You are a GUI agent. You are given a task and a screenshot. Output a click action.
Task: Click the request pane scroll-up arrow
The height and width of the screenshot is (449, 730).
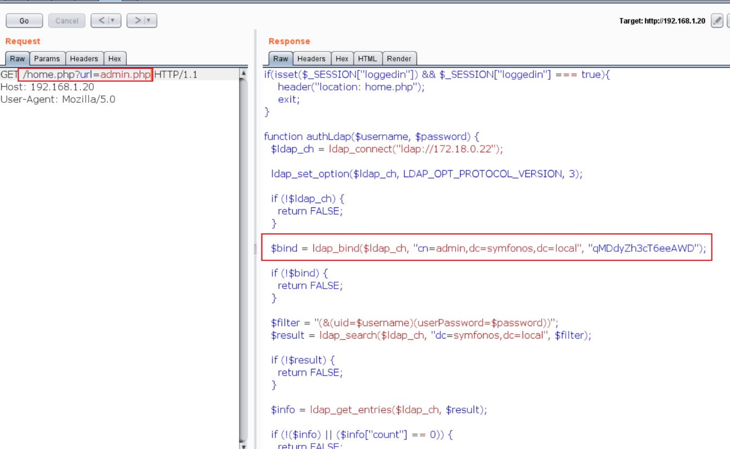point(243,74)
